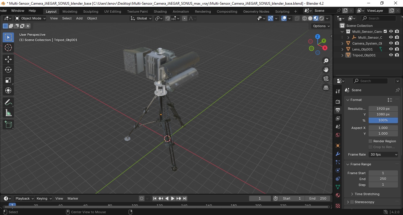Open the timeline Playback popover
The width and height of the screenshot is (403, 215).
point(24,198)
